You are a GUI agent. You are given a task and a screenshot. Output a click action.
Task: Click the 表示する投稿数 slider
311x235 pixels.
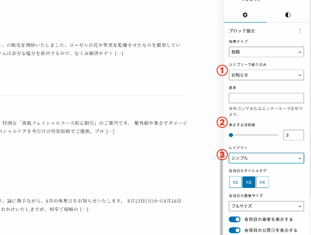[x=253, y=135]
